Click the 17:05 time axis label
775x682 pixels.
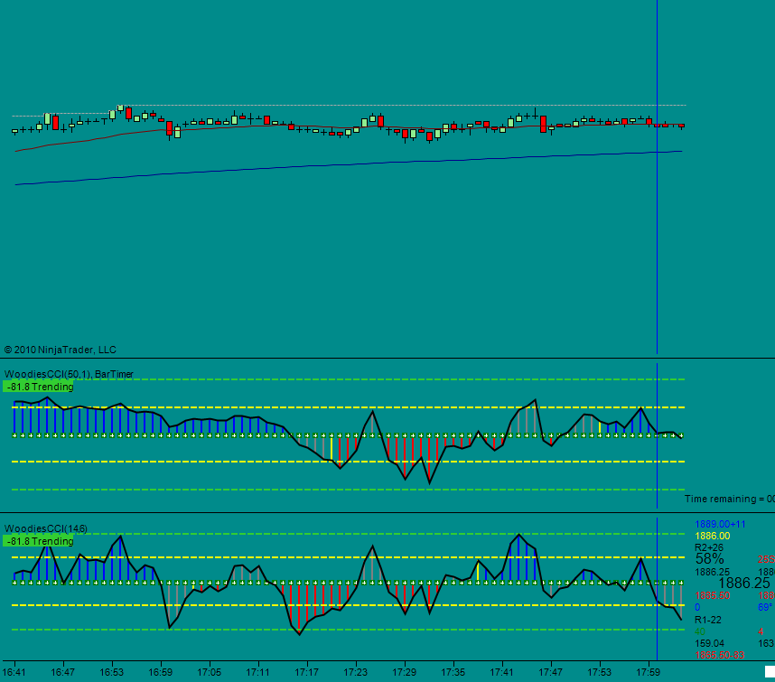(x=209, y=673)
